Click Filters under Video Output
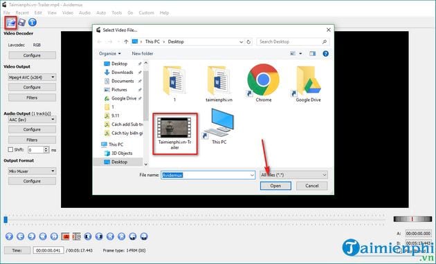The image size is (436, 264). pyautogui.click(x=32, y=97)
